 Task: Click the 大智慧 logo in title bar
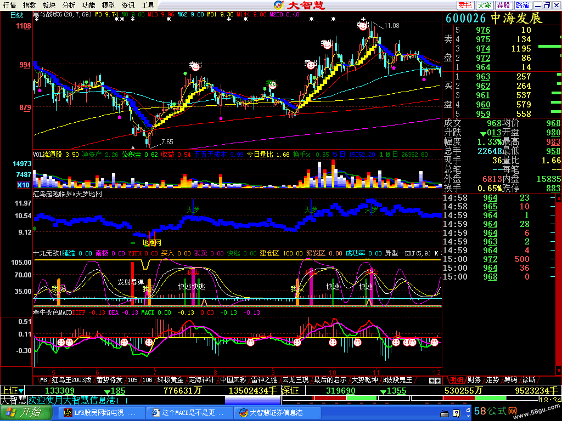pos(299,5)
